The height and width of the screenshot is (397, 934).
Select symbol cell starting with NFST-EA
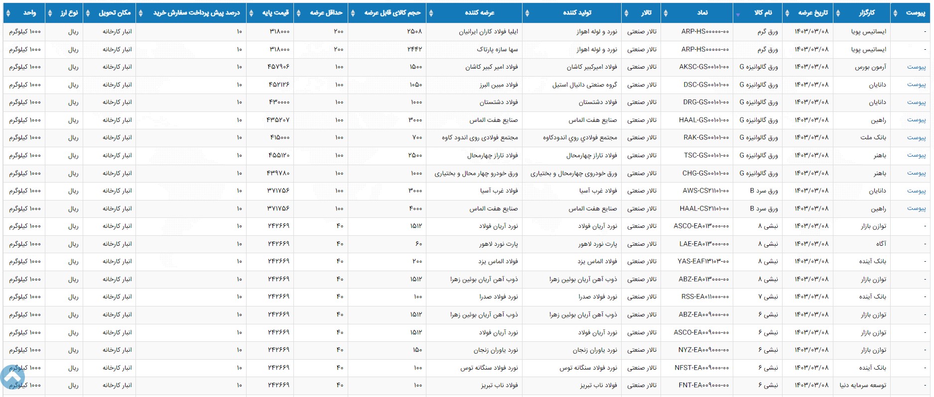click(x=697, y=368)
